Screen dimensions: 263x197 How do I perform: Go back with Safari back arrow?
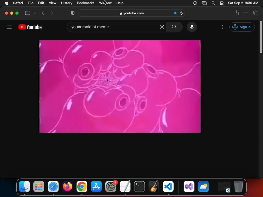point(43,13)
